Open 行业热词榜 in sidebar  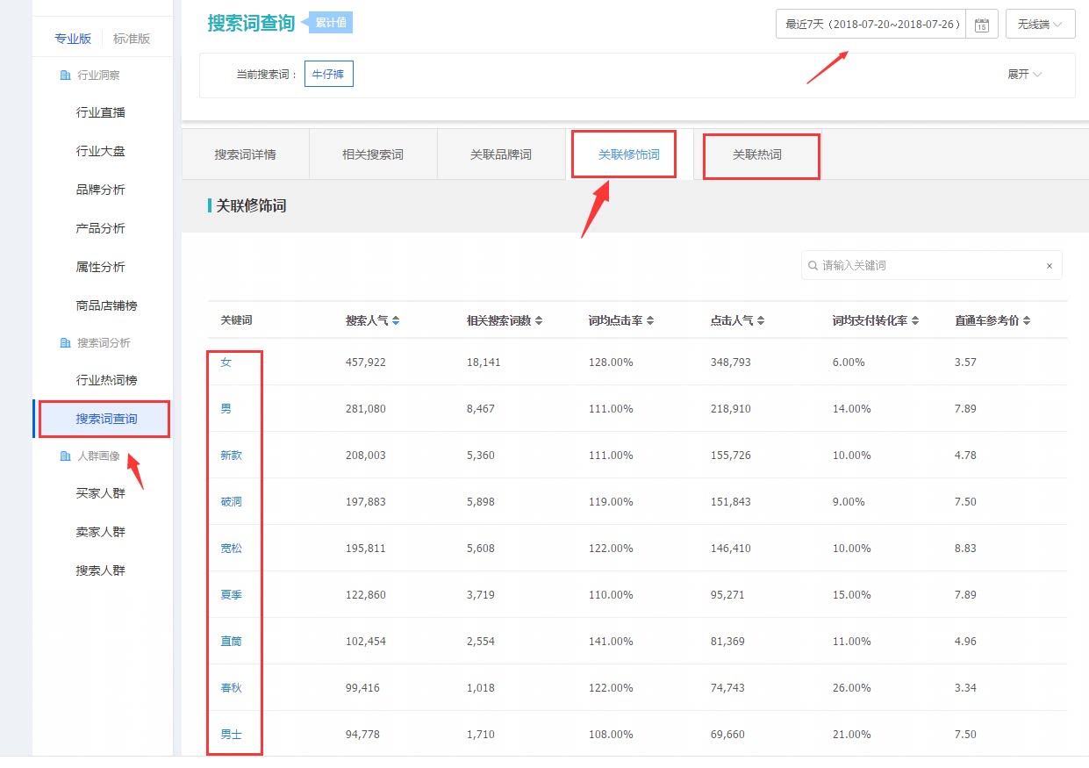106,380
